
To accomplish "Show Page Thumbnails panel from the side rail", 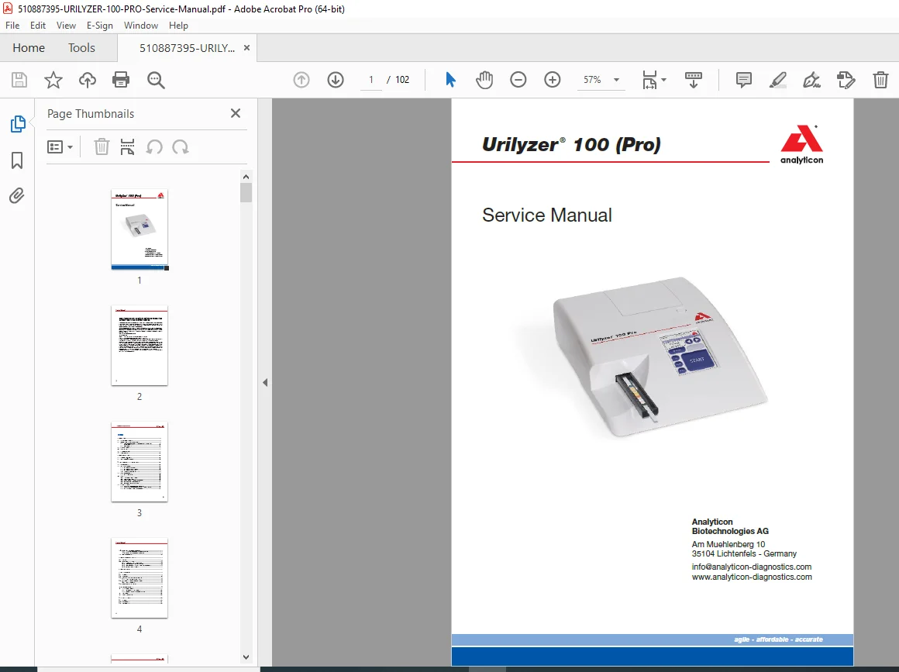I will pyautogui.click(x=18, y=124).
